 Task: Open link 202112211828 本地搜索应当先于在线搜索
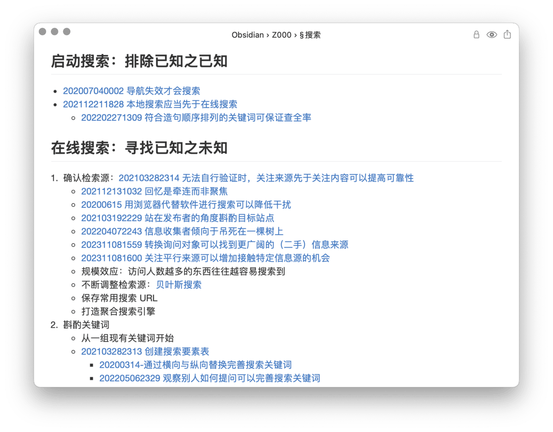coord(150,104)
